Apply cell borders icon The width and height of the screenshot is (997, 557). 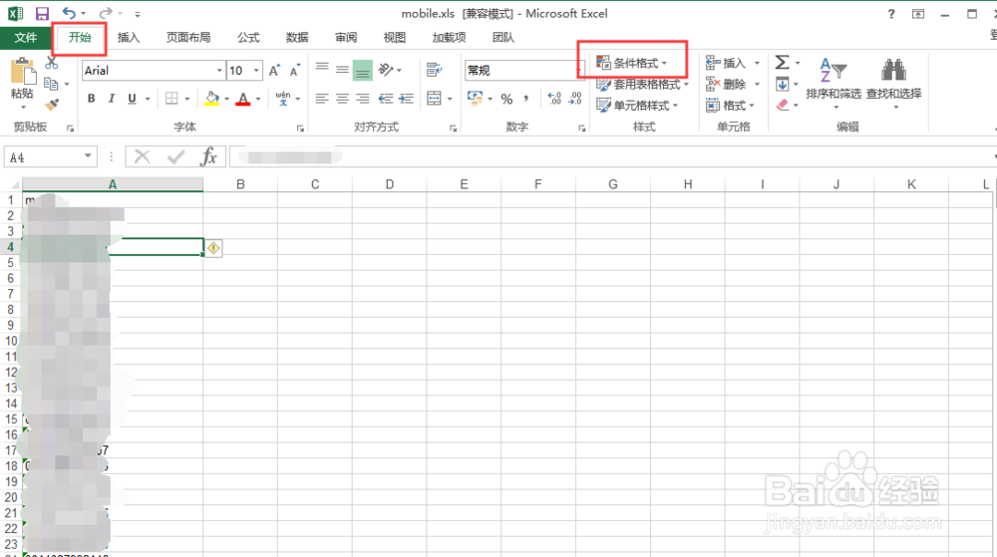[171, 99]
